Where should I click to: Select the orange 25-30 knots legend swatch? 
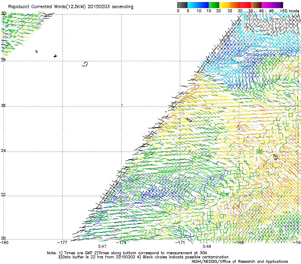coord(235,5)
